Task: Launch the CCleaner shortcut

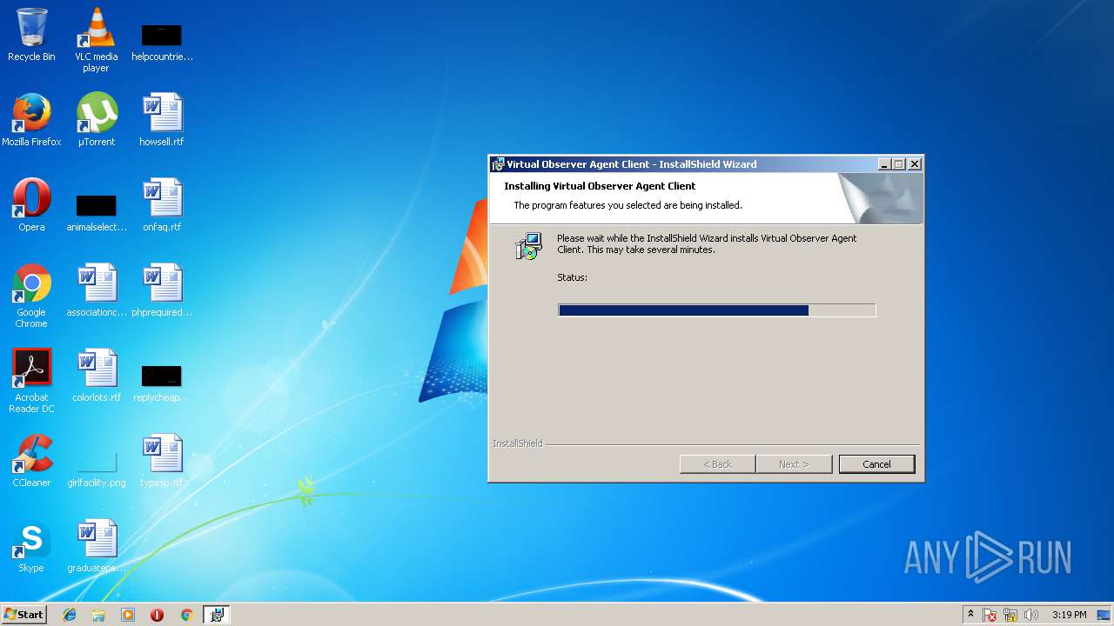Action: [x=31, y=461]
